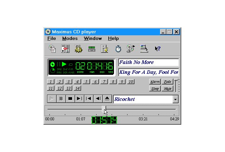Click the greyed Play button
Viewport: 225px width, 152px height.
click(52, 99)
